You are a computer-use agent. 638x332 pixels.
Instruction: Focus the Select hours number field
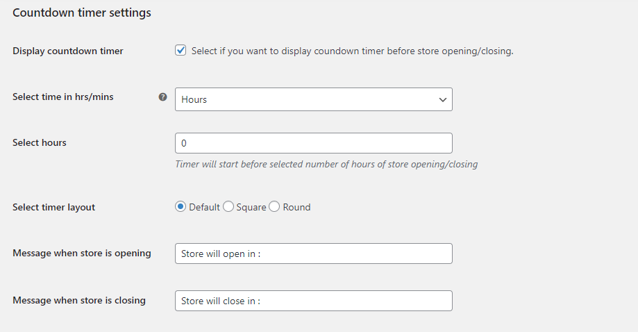click(313, 143)
